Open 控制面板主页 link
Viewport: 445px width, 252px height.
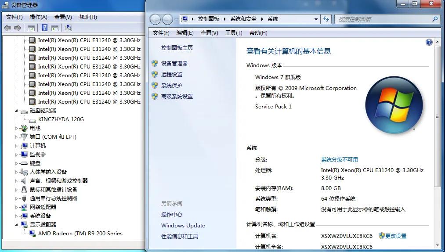[x=177, y=48]
